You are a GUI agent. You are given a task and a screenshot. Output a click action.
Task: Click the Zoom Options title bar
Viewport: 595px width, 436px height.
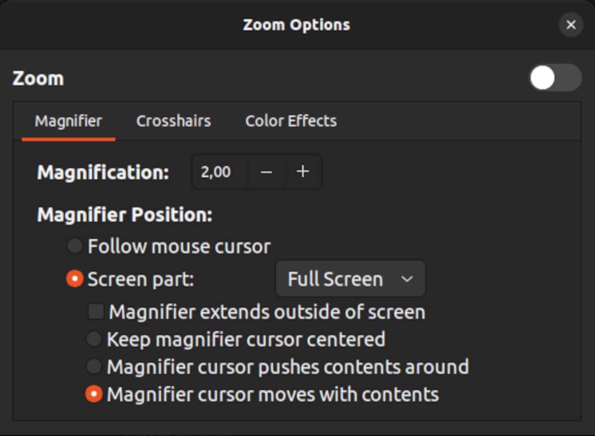tap(296, 25)
